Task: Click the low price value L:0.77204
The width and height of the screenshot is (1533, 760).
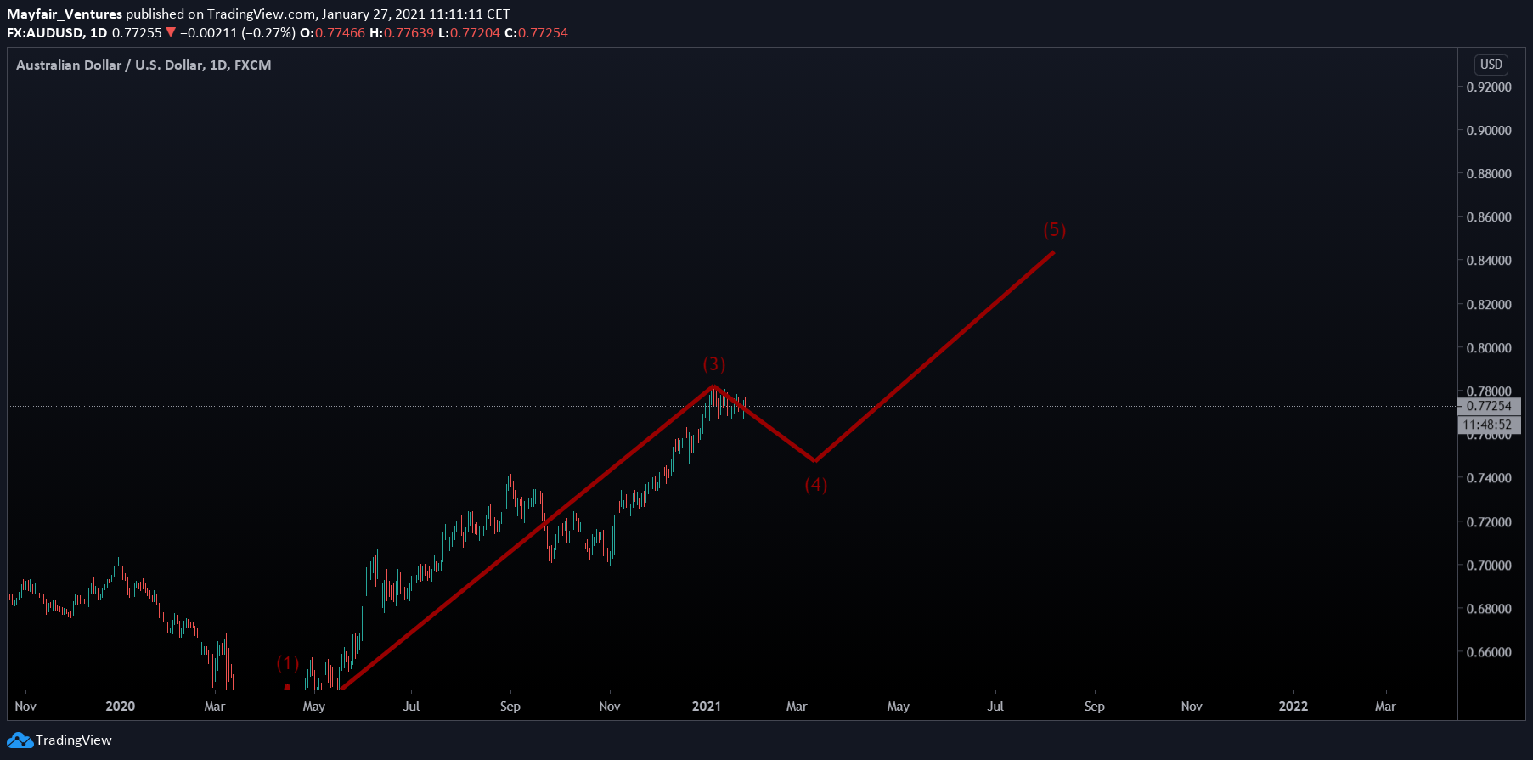Action: 469,33
